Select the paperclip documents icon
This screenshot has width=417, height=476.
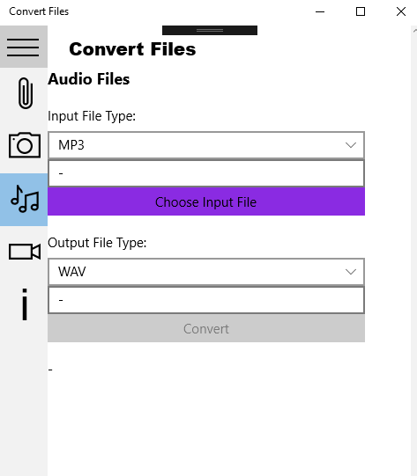pyautogui.click(x=26, y=93)
